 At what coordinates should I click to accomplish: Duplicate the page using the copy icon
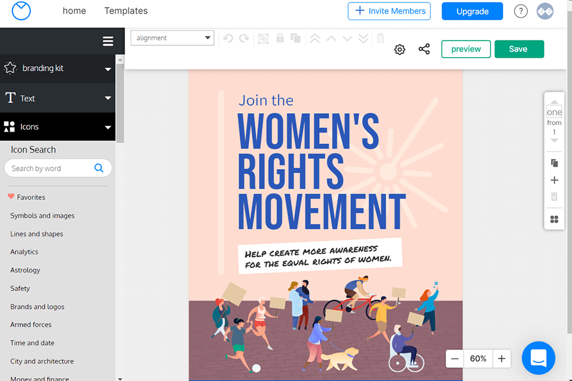tap(554, 163)
